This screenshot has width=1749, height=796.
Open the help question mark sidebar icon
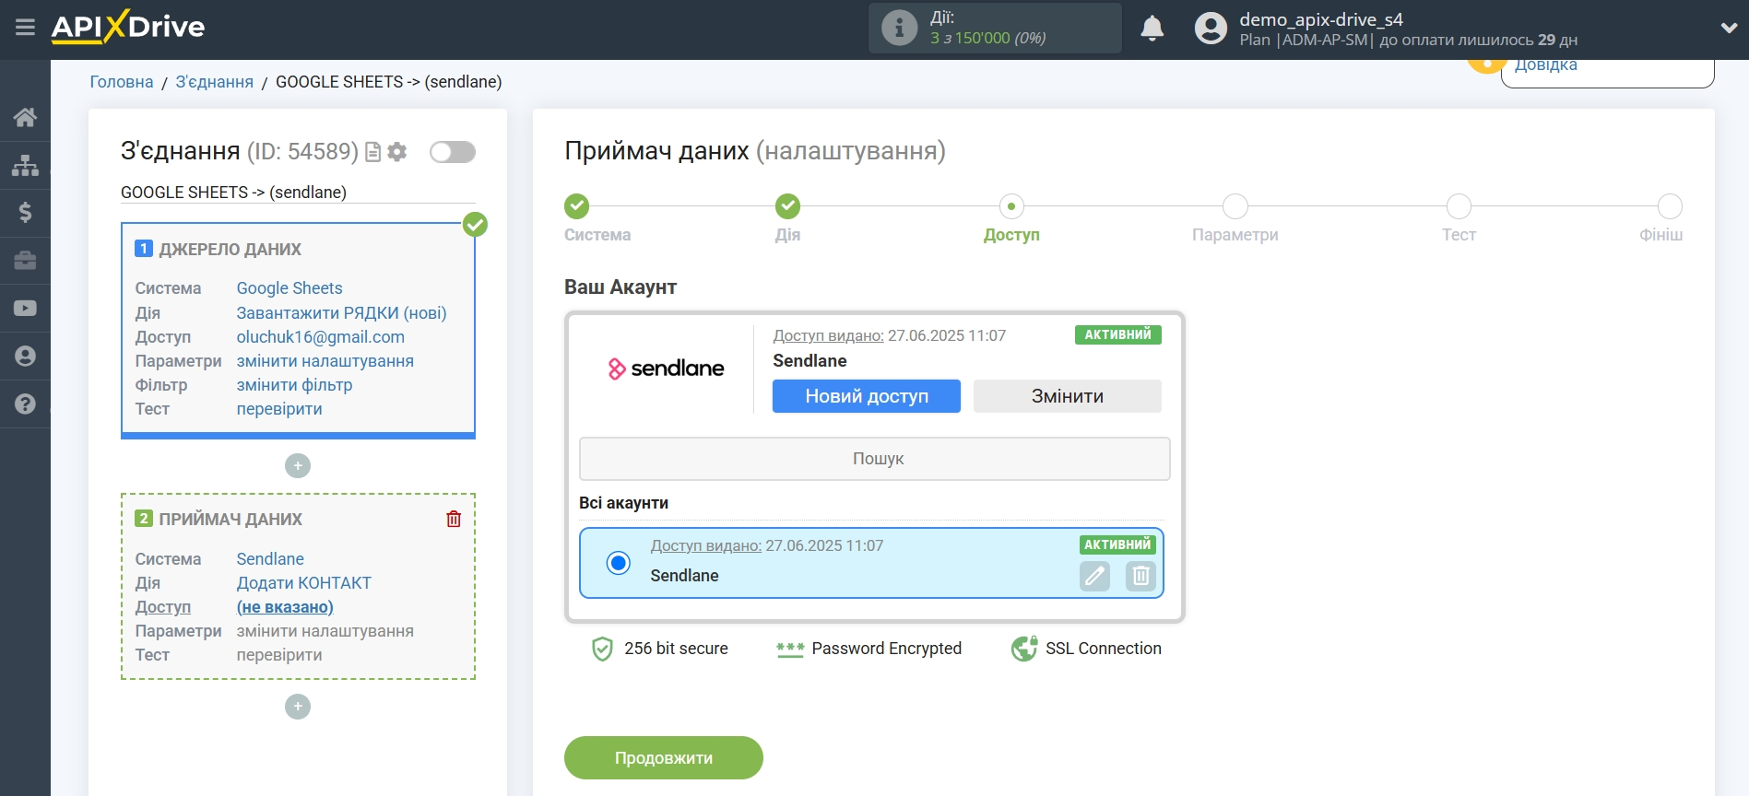(25, 404)
